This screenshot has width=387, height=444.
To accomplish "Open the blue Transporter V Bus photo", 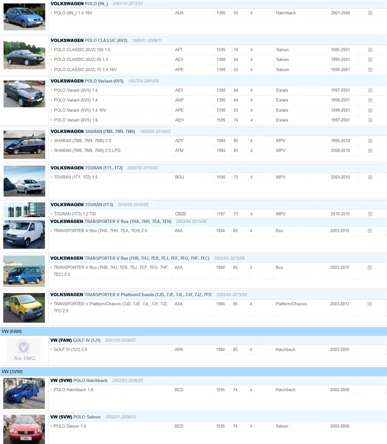I will click(x=24, y=271).
